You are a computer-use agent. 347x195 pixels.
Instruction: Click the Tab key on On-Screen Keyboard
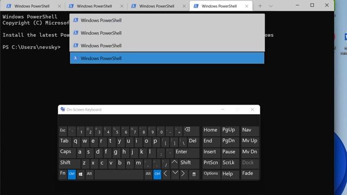65,141
